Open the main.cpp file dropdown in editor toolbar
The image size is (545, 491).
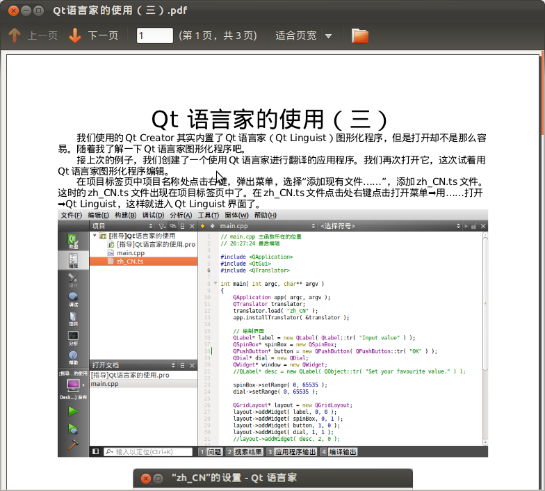(267, 226)
